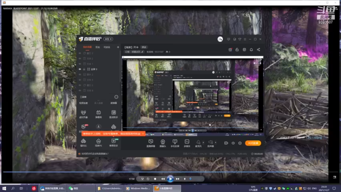Open the Windows notification center
The image size is (341, 192).
pyautogui.click(x=334, y=188)
